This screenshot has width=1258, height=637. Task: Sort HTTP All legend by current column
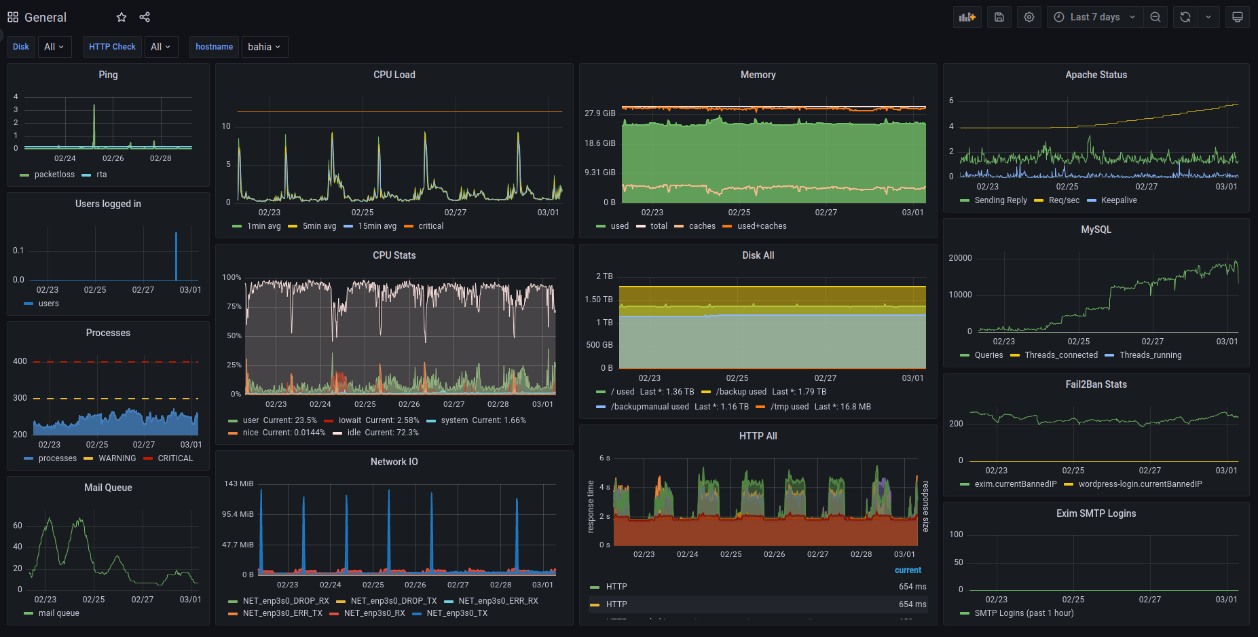tap(908, 570)
